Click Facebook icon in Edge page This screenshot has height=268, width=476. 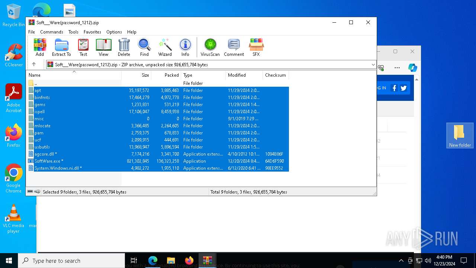pos(394,88)
